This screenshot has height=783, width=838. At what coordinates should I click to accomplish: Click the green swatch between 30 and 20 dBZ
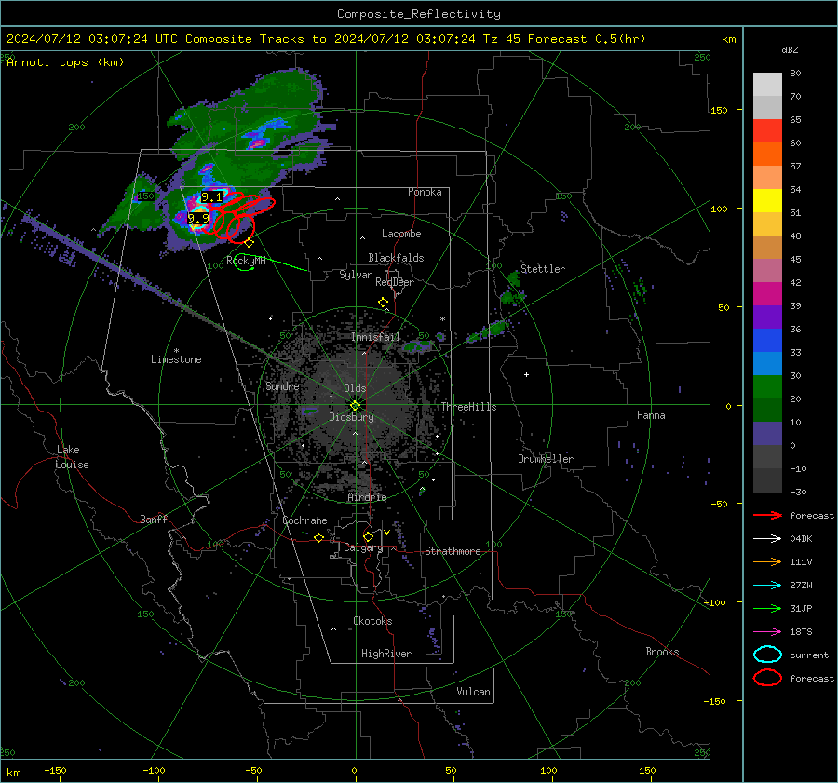point(767,387)
